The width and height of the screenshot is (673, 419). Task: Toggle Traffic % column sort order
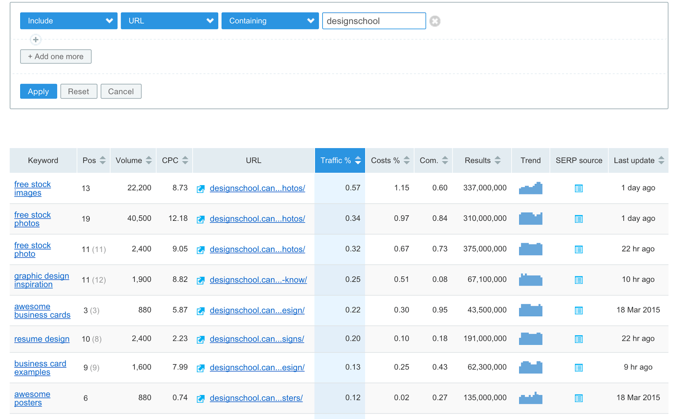357,160
